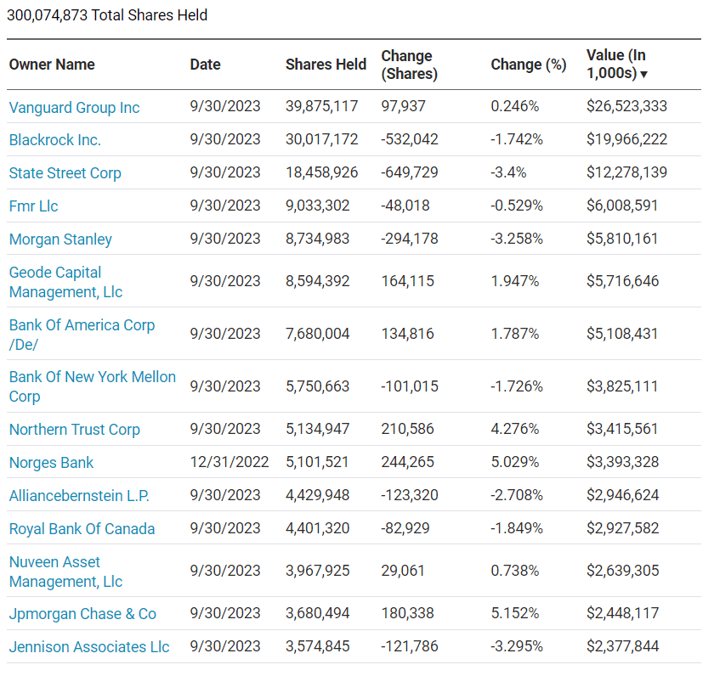
Task: Open Bank Of New York Mellon Corp
Action: click(x=92, y=386)
